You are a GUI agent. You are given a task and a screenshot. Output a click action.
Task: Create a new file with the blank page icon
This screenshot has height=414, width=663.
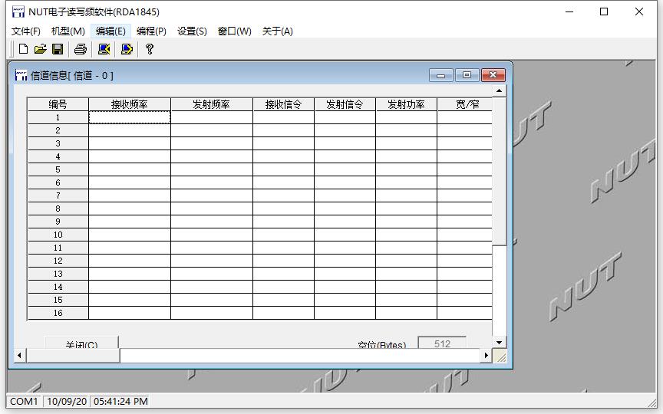click(x=24, y=49)
